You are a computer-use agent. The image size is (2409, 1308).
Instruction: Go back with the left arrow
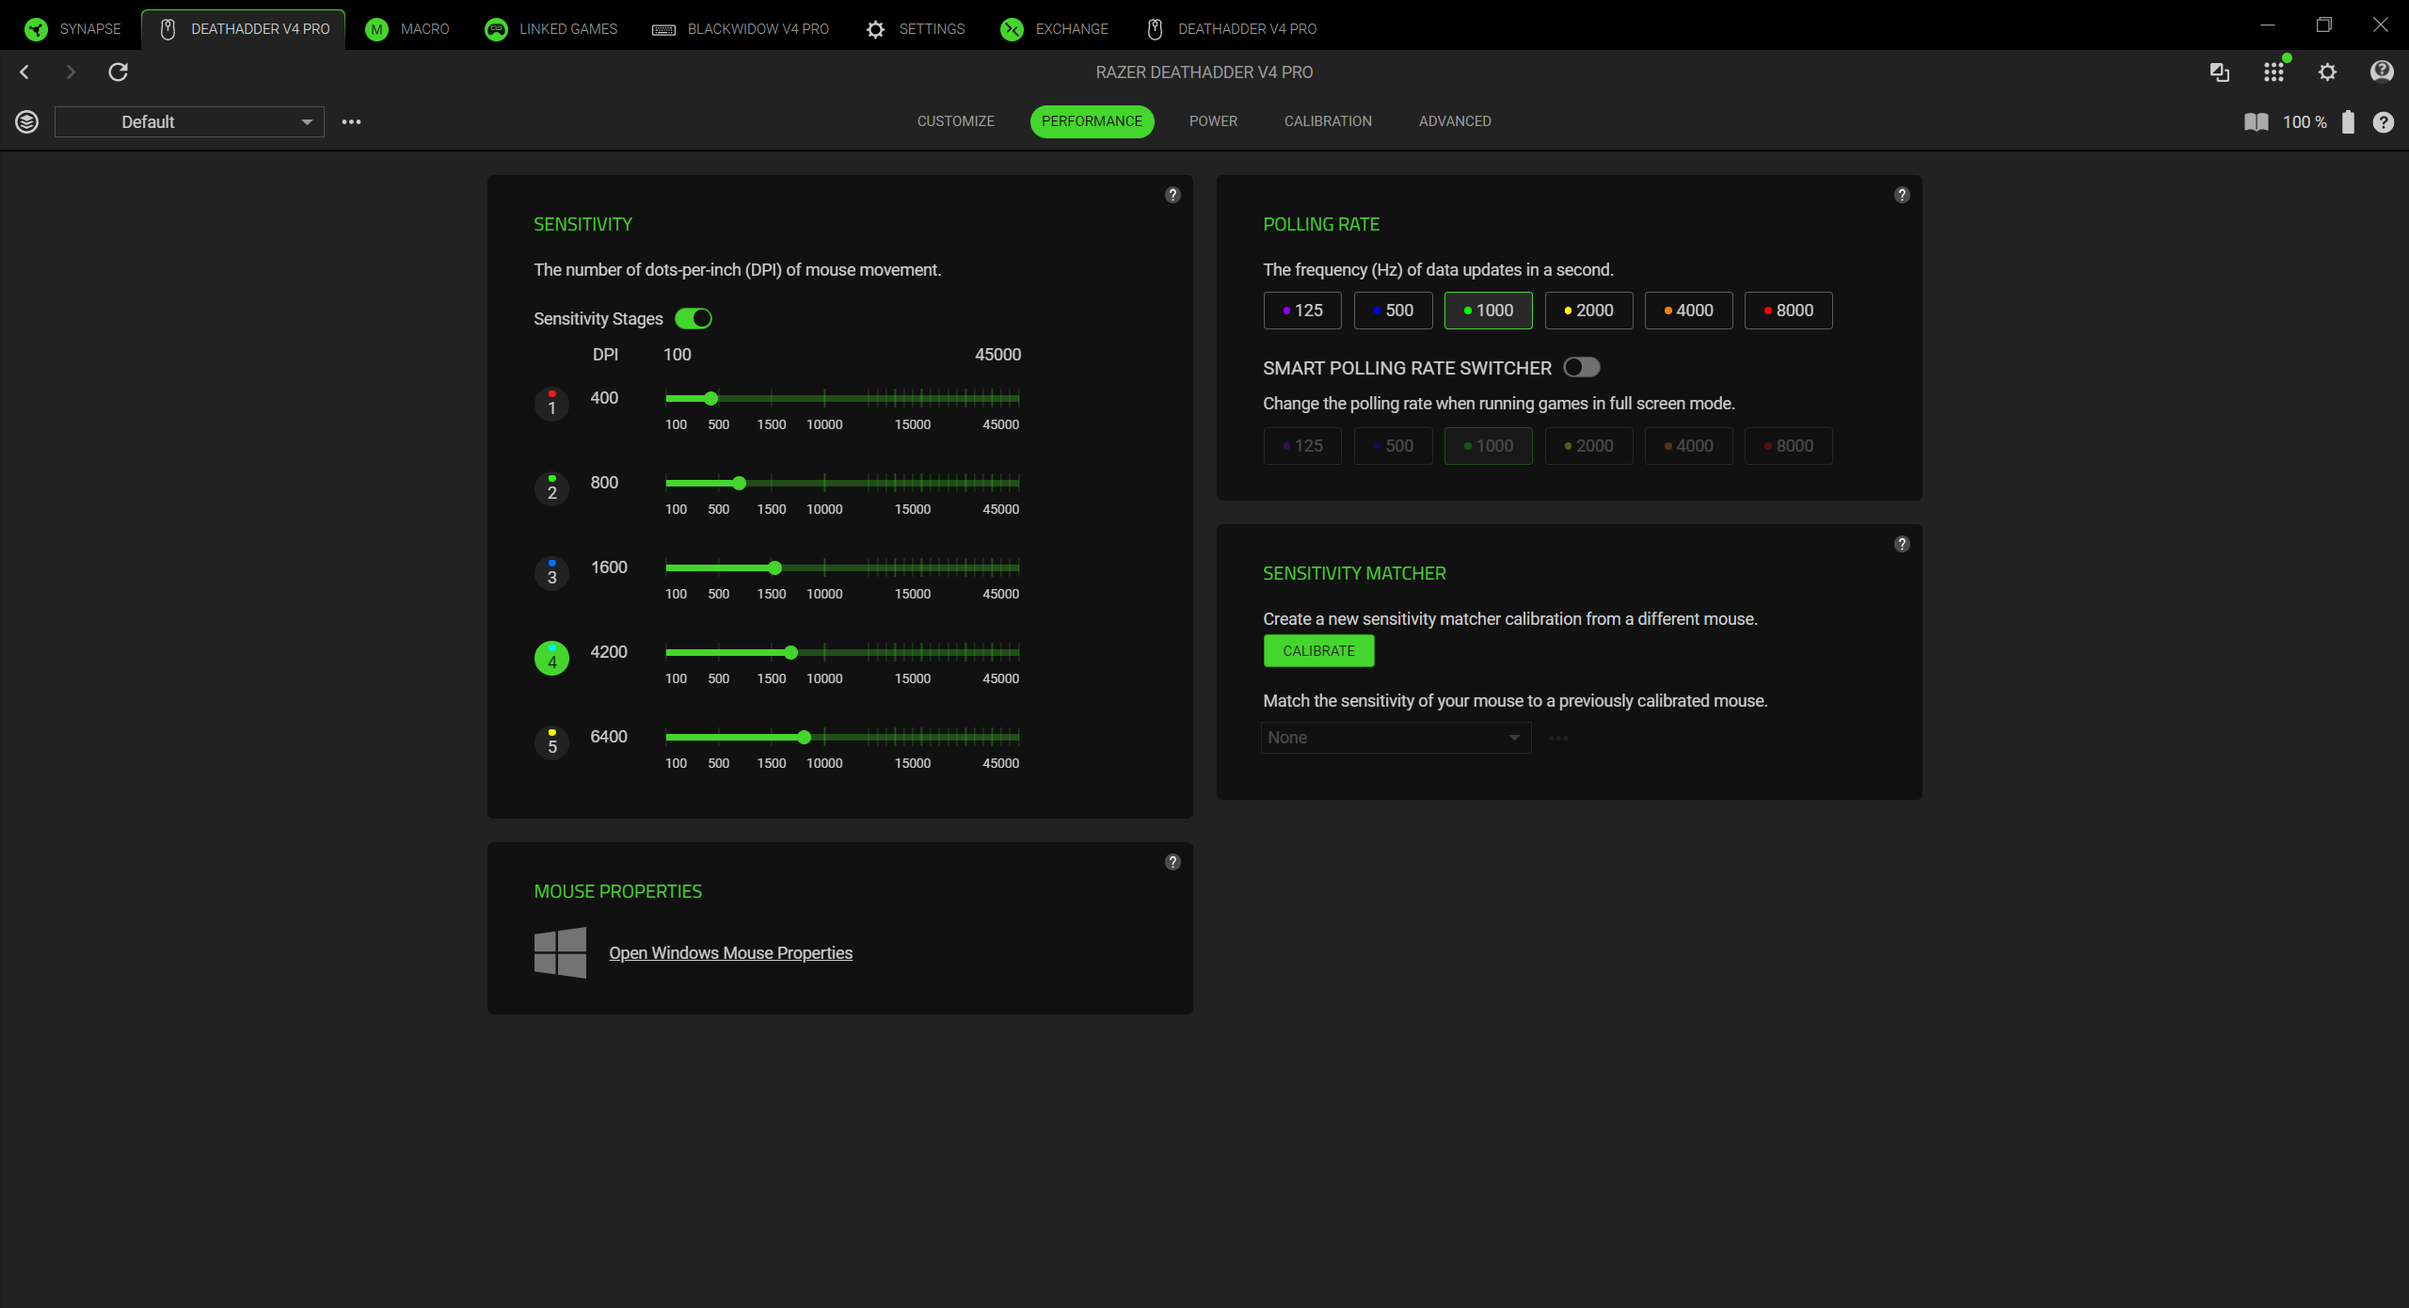point(24,72)
